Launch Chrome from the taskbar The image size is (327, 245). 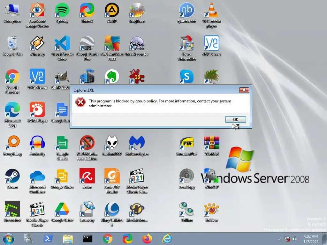[x=107, y=239]
